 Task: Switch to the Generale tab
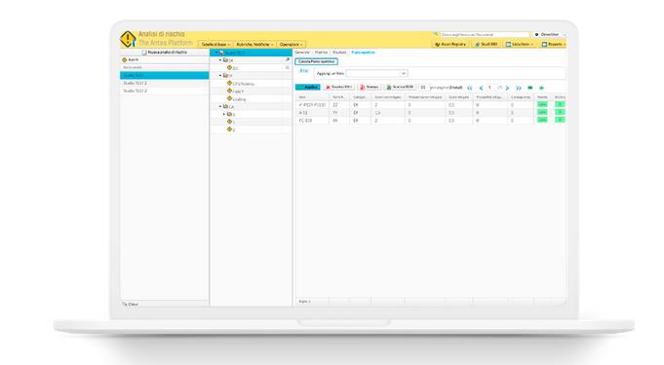coord(302,53)
